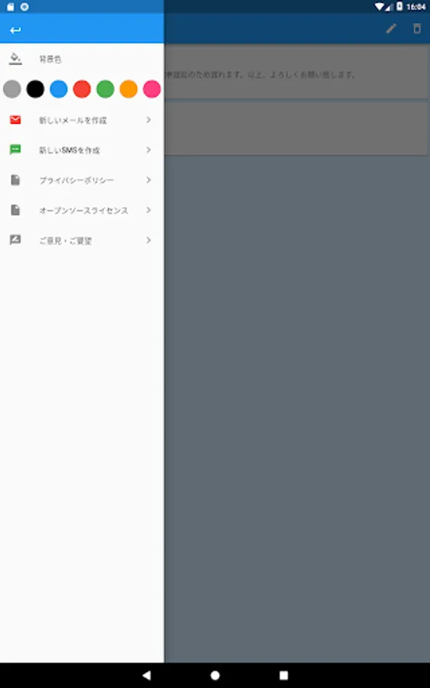Pick the pink color circle
Image resolution: width=430 pixels, height=688 pixels.
click(152, 89)
